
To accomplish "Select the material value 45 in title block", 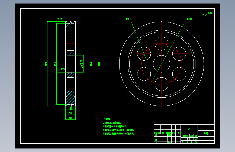I will coord(189,129).
